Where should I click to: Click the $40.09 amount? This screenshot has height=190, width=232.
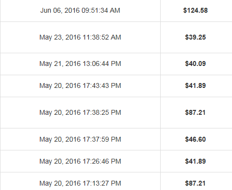point(195,63)
